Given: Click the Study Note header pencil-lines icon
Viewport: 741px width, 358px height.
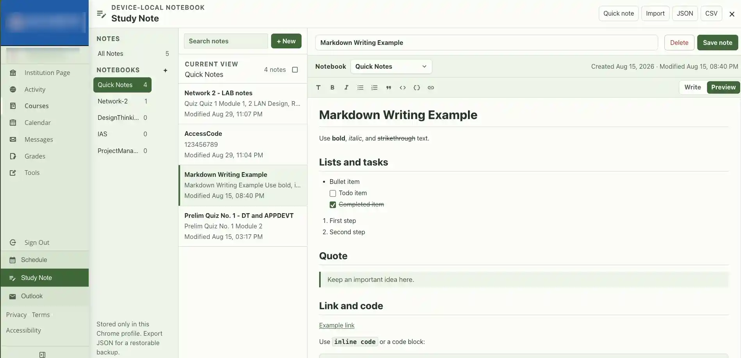Looking at the screenshot, I should [x=101, y=14].
